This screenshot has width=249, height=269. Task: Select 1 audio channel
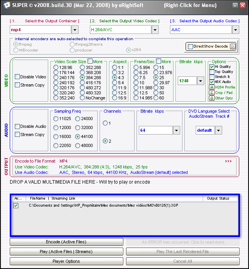pyautogui.click(x=105, y=123)
